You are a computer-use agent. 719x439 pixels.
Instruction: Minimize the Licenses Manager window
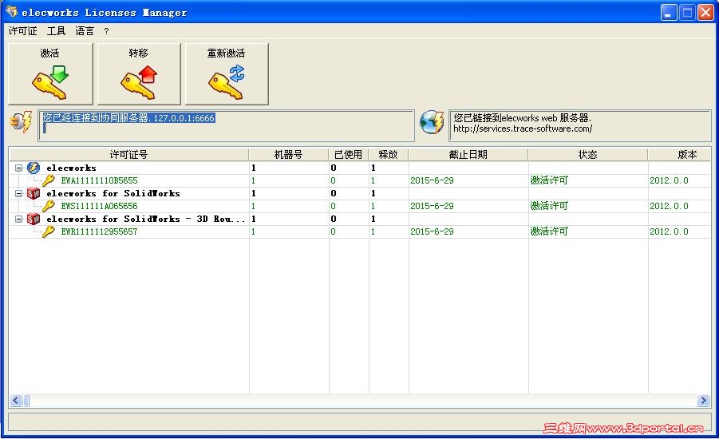(x=669, y=13)
